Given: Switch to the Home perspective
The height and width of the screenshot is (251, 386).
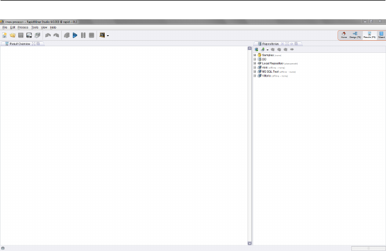Looking at the screenshot, I should click(x=344, y=35).
